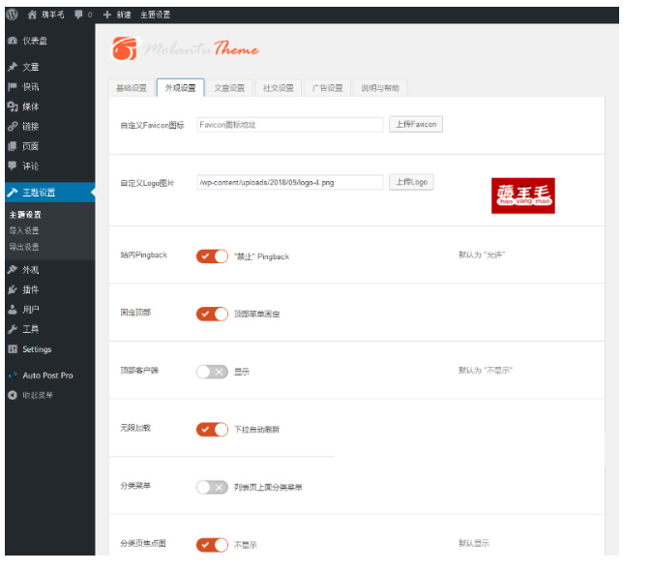Screen dimensions: 652x571
Task: Open the 文章 posts menu
Action: [30, 67]
